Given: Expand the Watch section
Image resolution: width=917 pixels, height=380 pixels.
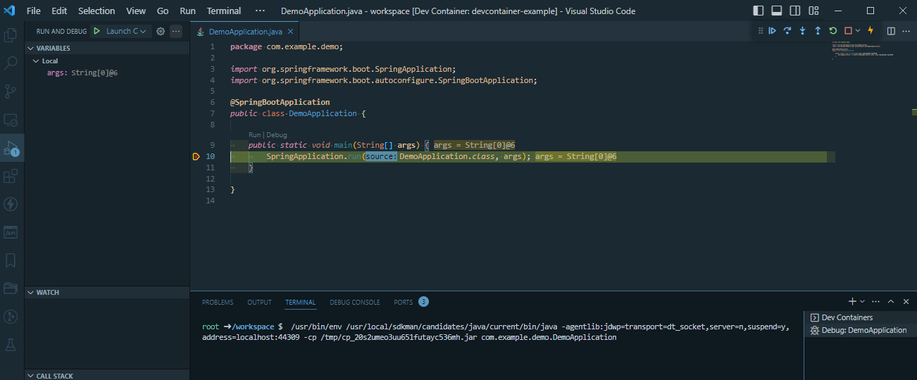Looking at the screenshot, I should tap(107, 292).
